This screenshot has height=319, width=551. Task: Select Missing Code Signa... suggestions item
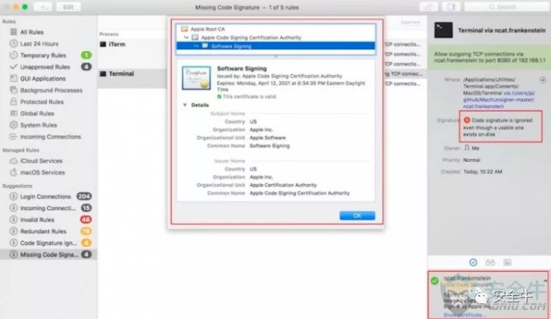[x=49, y=255]
